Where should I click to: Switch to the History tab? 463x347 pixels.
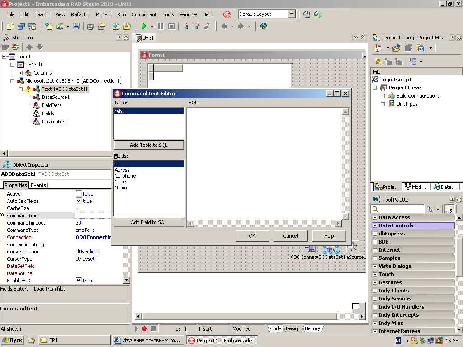[x=312, y=328]
